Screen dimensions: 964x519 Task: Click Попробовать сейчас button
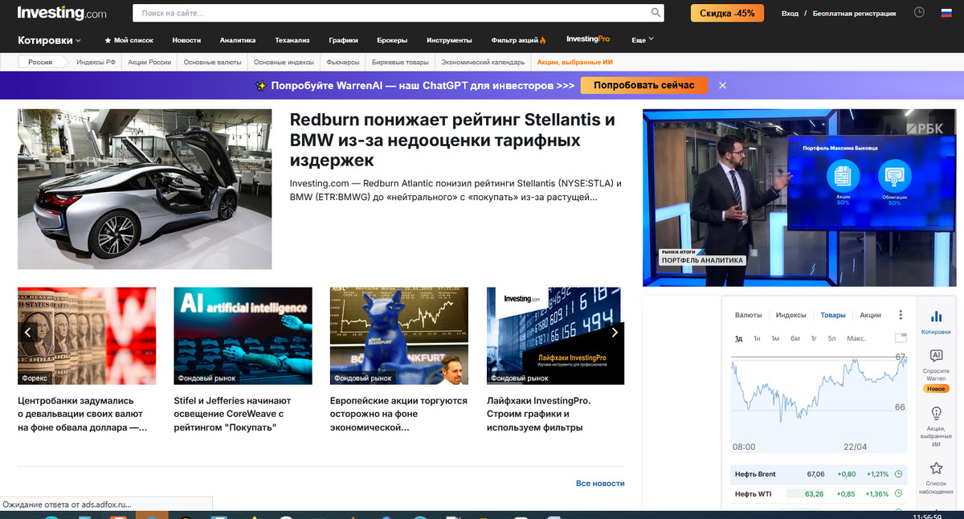(644, 85)
